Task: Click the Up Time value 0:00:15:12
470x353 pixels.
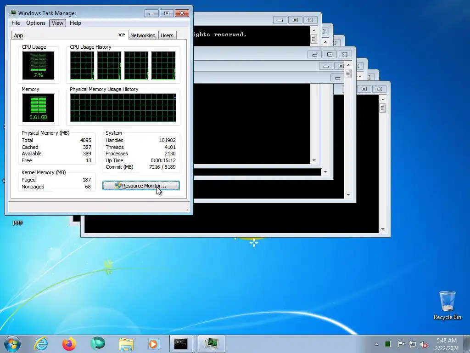Action: point(163,160)
